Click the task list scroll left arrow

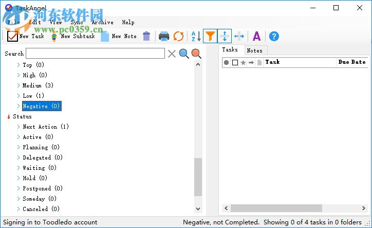tap(226, 208)
